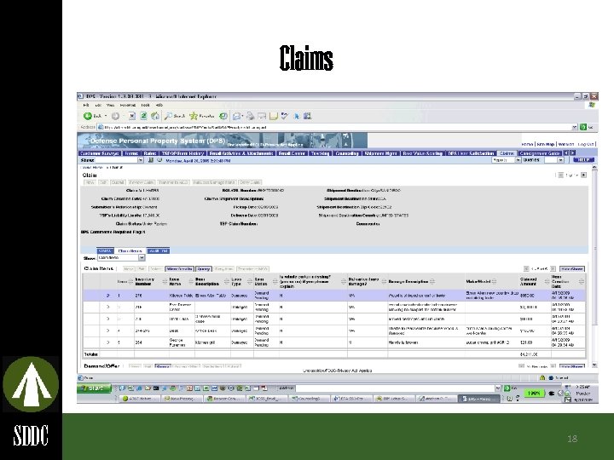The image size is (614, 460).
Task: Click the Site Map link
Action: coord(545,144)
